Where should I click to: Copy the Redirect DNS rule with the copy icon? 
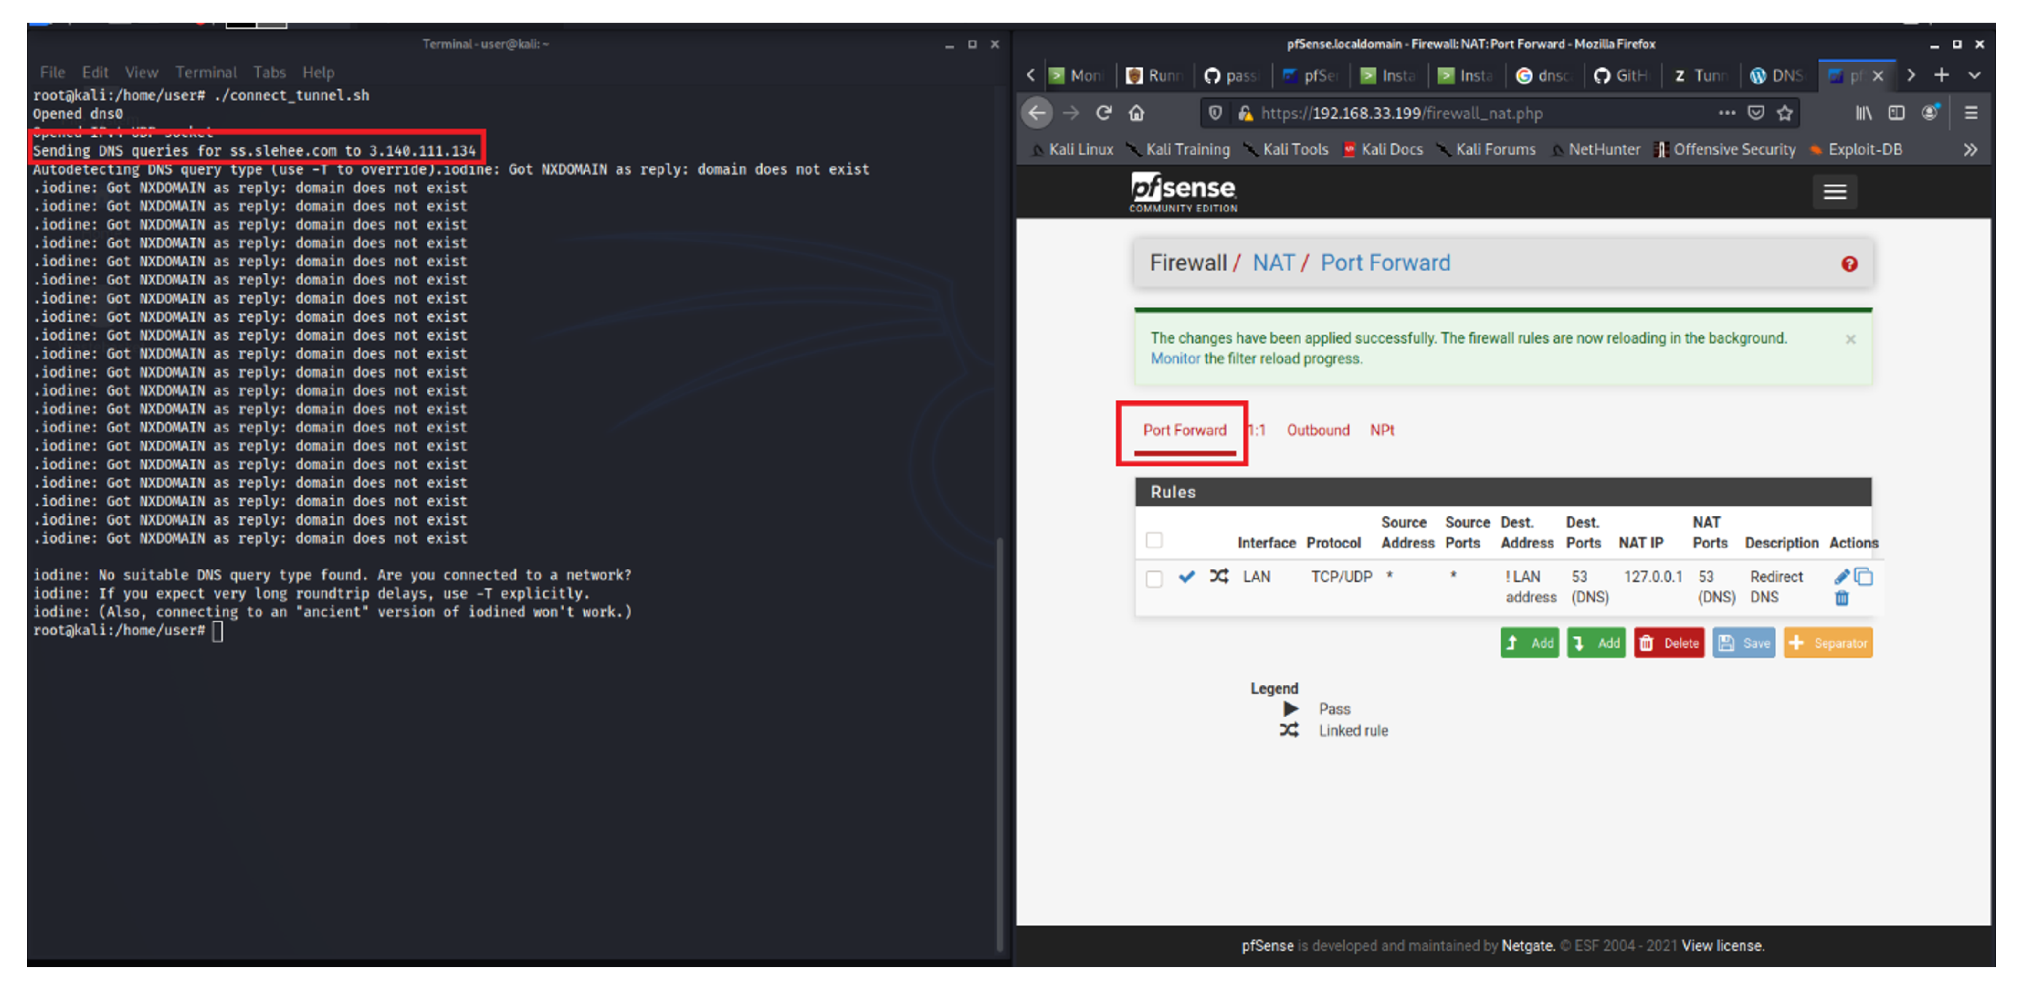1864,577
